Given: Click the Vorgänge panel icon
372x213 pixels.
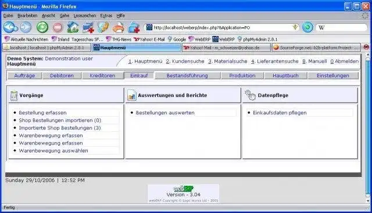Looking at the screenshot, I should [x=14, y=96].
